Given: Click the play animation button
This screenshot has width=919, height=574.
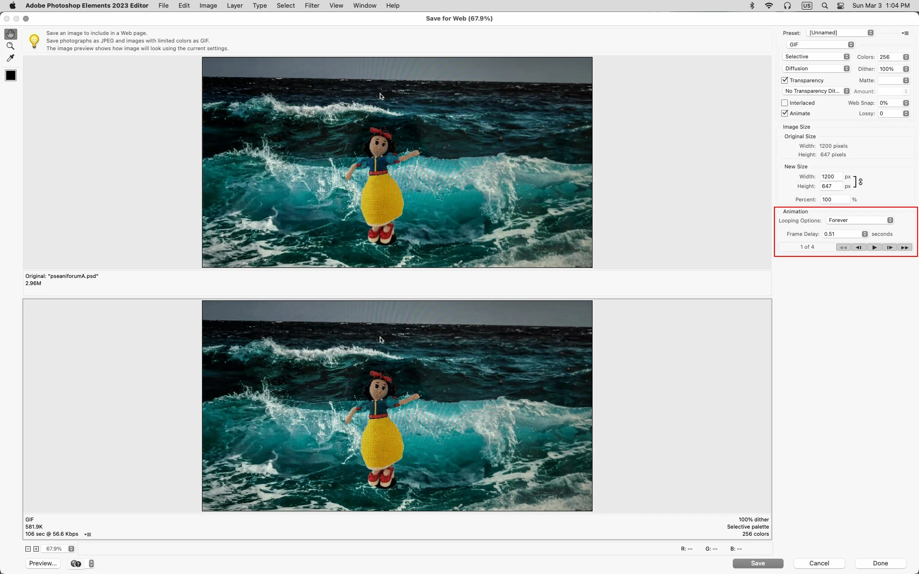Looking at the screenshot, I should click(x=874, y=247).
